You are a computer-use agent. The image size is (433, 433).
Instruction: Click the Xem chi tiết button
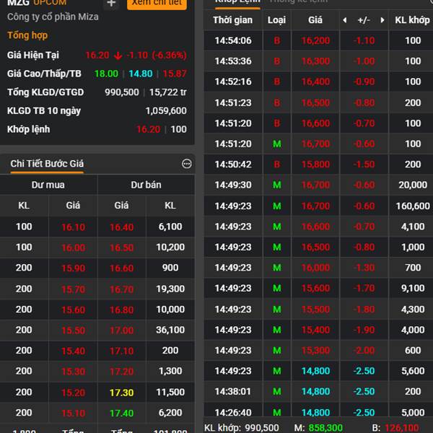click(157, 4)
